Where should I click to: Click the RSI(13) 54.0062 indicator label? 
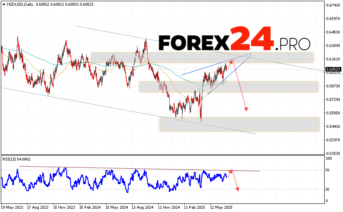pyautogui.click(x=16, y=159)
